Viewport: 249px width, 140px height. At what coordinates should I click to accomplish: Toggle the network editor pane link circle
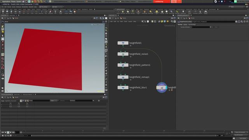175,18
